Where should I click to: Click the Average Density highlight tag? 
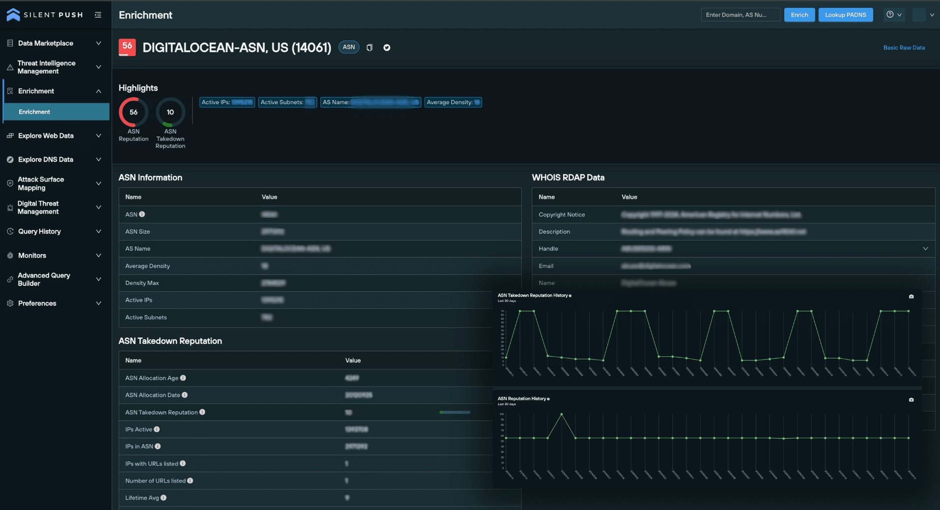tap(453, 102)
